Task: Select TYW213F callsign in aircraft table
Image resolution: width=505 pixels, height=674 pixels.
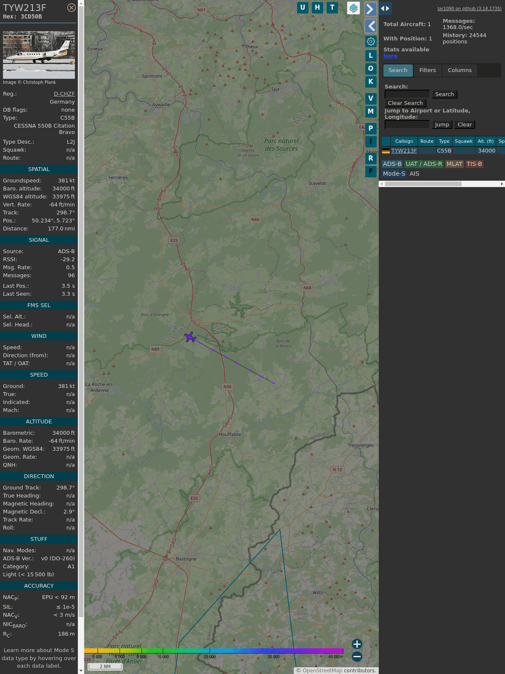Action: (404, 151)
